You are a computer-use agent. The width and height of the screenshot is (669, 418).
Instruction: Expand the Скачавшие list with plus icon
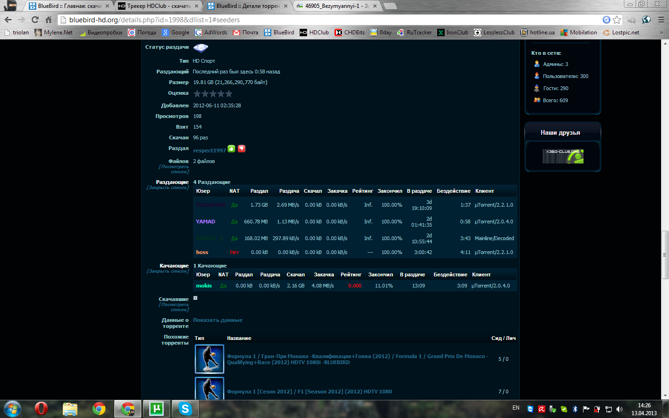(x=196, y=298)
